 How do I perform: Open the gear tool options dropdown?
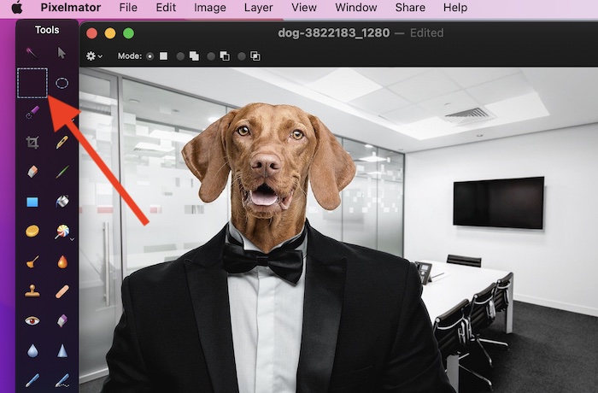click(x=94, y=56)
